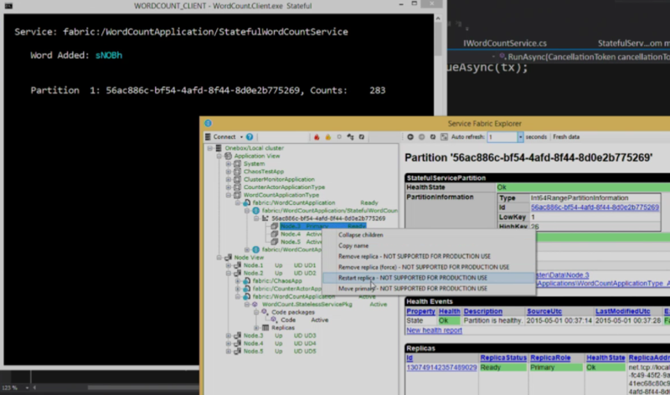
Task: Expand Node.3 in Node View
Action: point(229,336)
